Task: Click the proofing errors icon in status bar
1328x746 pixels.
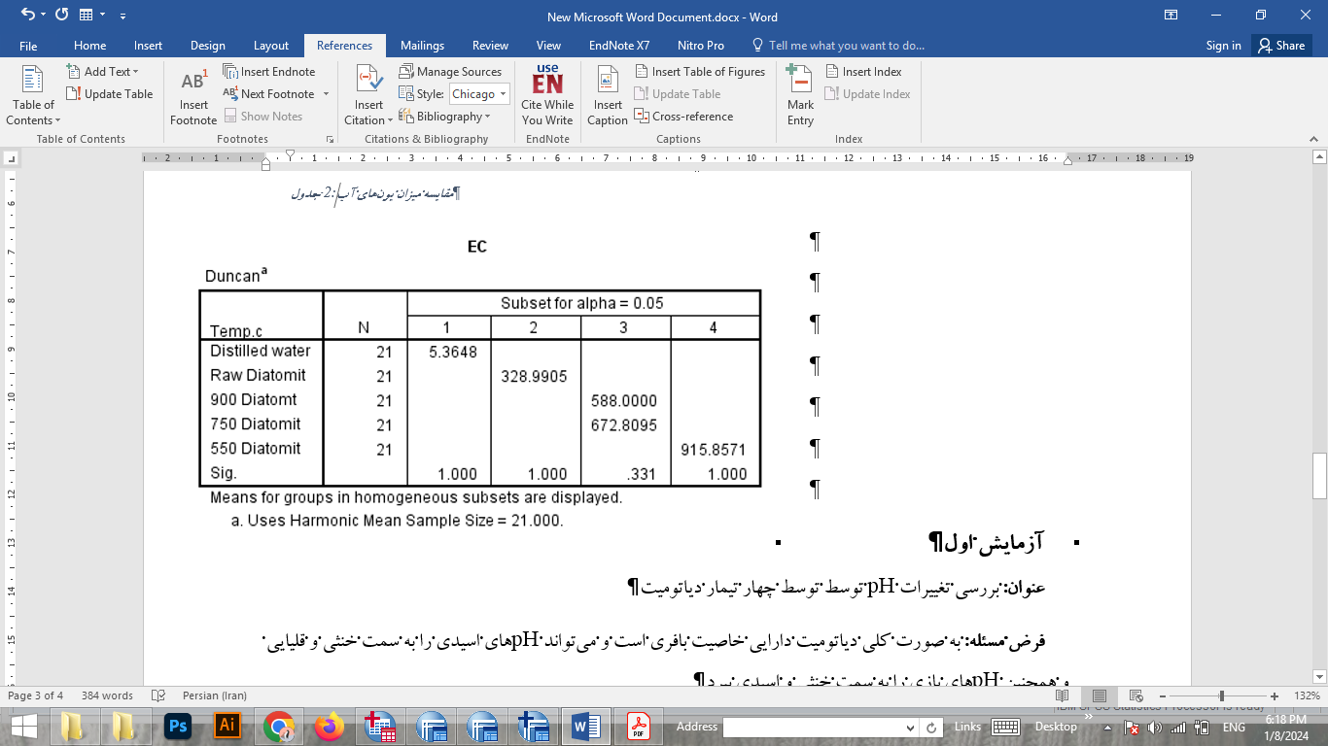Action: pyautogui.click(x=158, y=695)
